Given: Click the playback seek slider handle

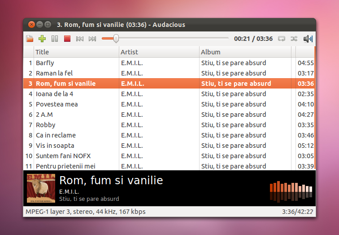Looking at the screenshot, I should [x=116, y=39].
